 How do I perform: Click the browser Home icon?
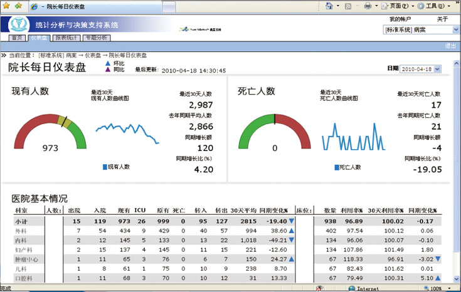pos(329,6)
